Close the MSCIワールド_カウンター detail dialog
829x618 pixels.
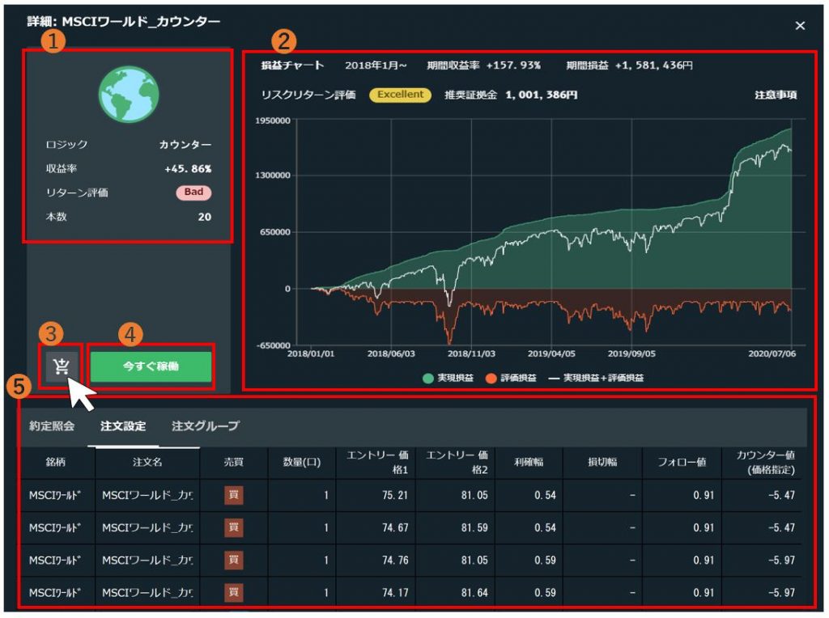coord(800,25)
